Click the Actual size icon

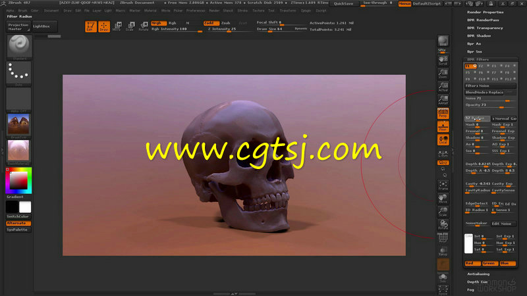coord(443,87)
